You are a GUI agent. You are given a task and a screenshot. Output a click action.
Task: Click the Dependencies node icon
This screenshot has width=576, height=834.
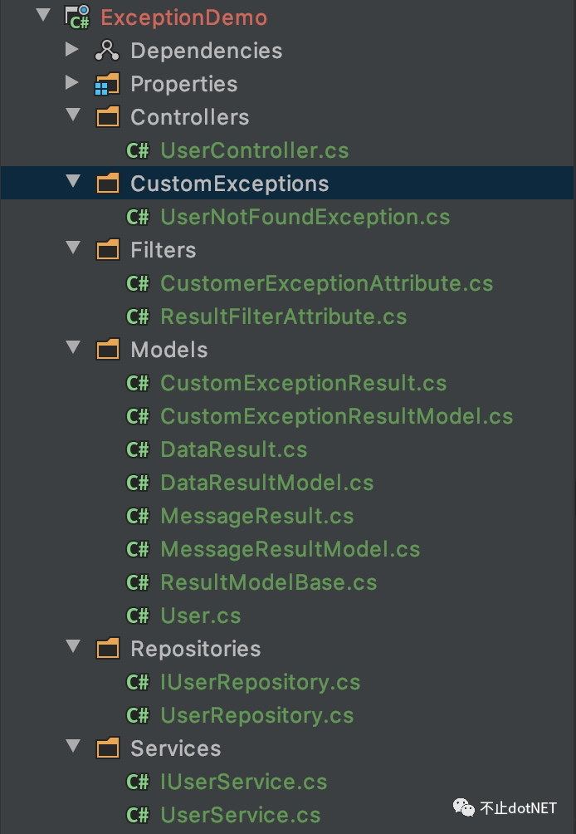tap(108, 51)
